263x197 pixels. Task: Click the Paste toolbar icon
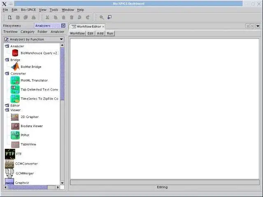pos(63,17)
